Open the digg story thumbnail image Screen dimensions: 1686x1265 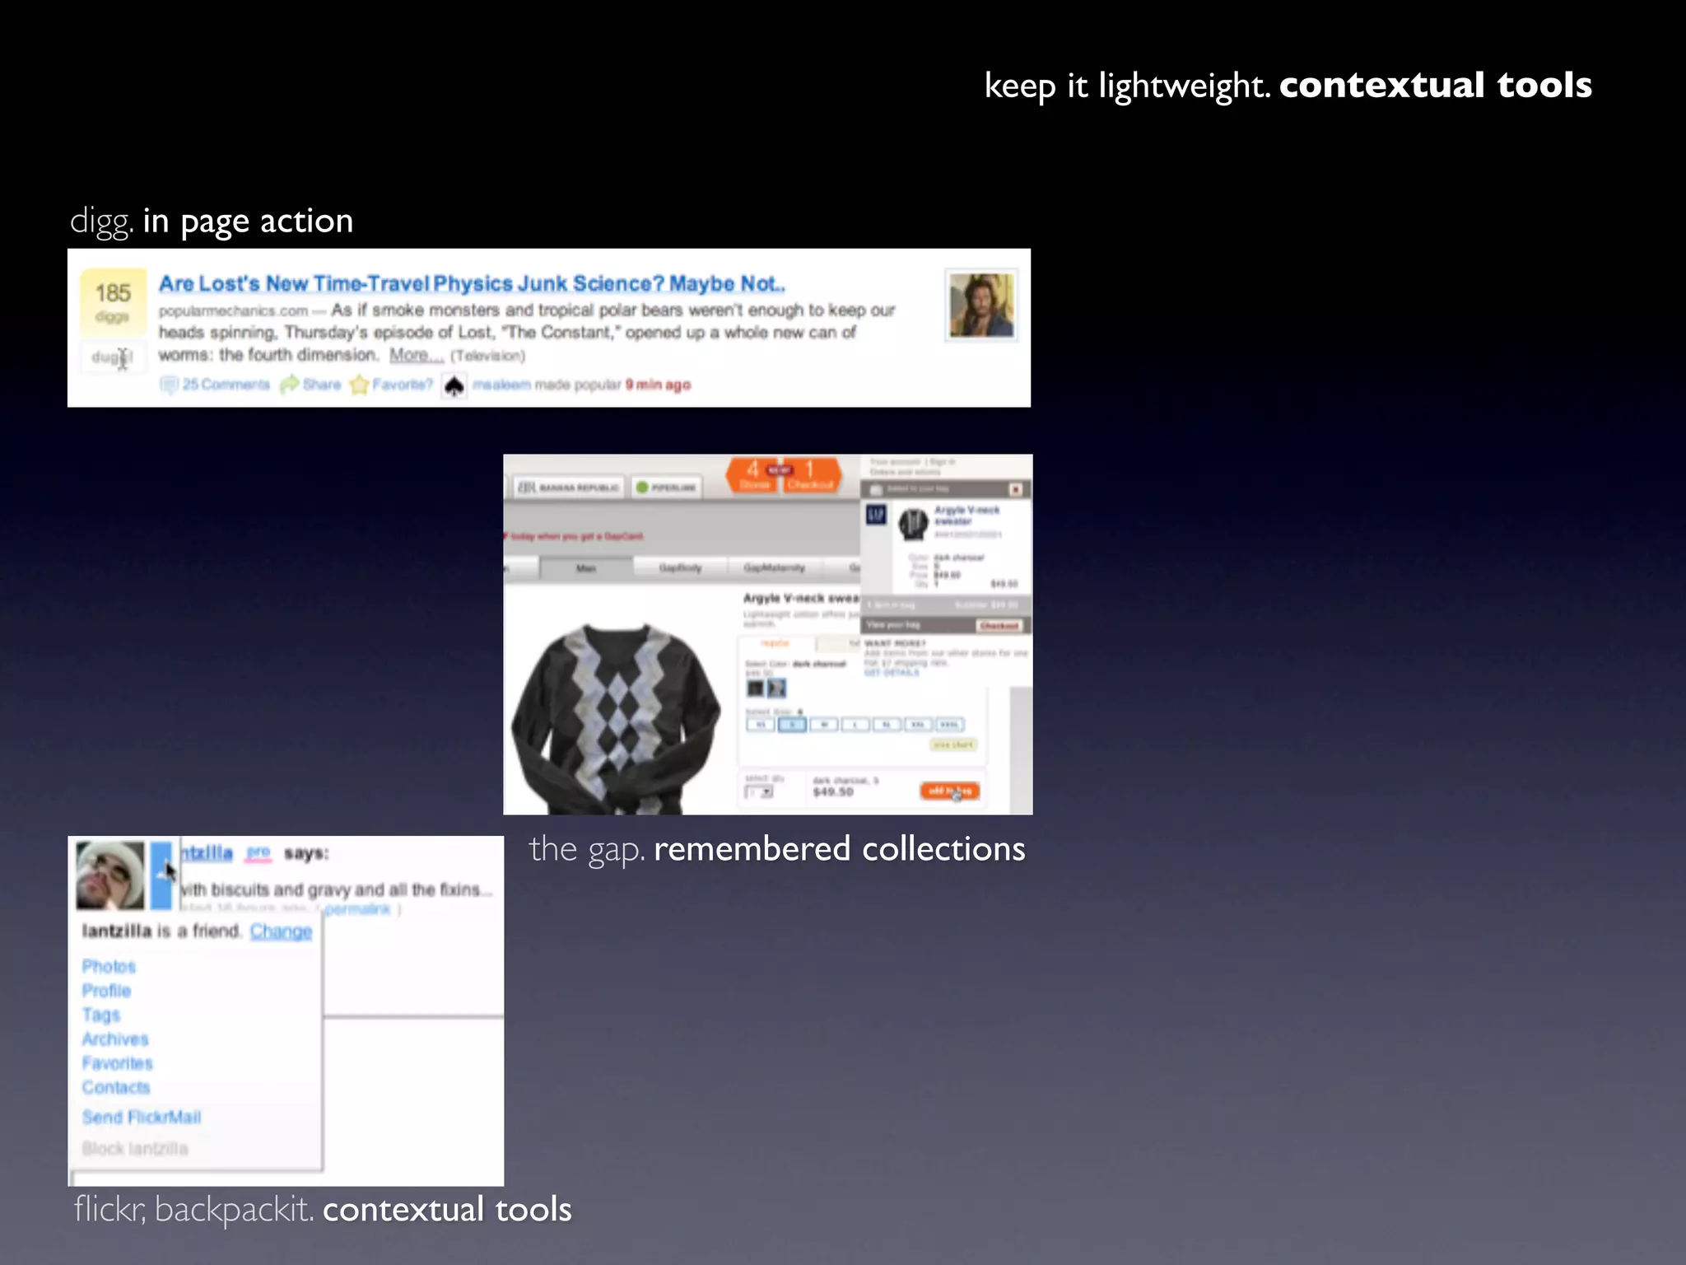(981, 306)
